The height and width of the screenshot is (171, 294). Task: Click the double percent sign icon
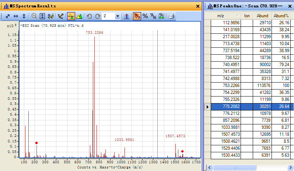click(153, 16)
